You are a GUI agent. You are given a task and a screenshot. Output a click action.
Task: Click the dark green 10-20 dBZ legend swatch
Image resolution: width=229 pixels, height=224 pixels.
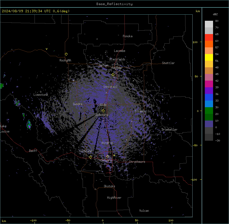tap(209, 117)
